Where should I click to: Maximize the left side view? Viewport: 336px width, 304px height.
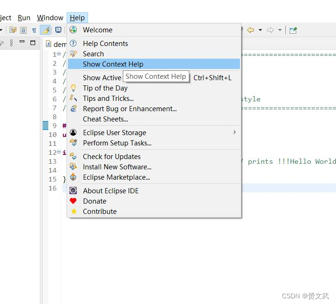pos(33,43)
